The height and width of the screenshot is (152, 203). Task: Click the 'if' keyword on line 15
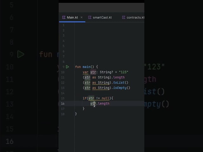(x=85, y=98)
